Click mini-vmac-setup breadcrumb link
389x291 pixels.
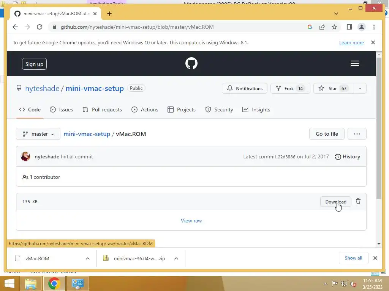click(87, 134)
